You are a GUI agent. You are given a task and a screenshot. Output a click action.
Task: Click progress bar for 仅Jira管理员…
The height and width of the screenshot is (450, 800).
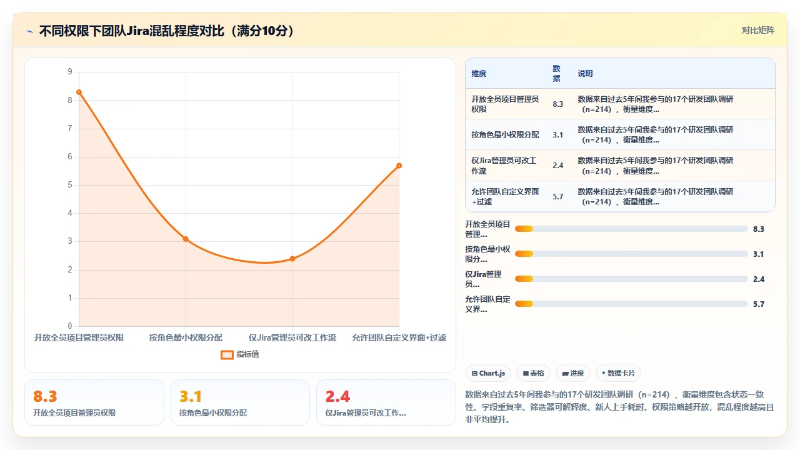pyautogui.click(x=631, y=279)
